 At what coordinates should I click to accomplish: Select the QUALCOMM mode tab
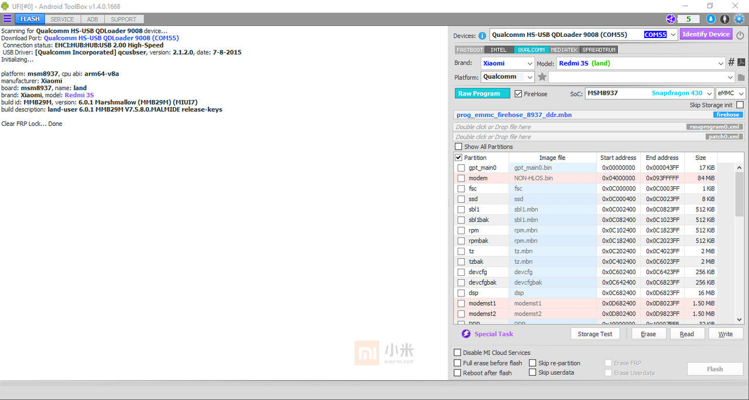(531, 50)
